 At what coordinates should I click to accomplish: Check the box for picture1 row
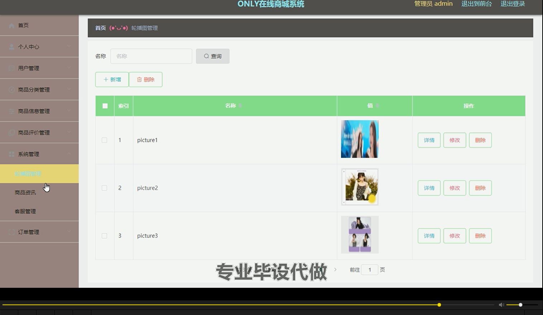(104, 140)
